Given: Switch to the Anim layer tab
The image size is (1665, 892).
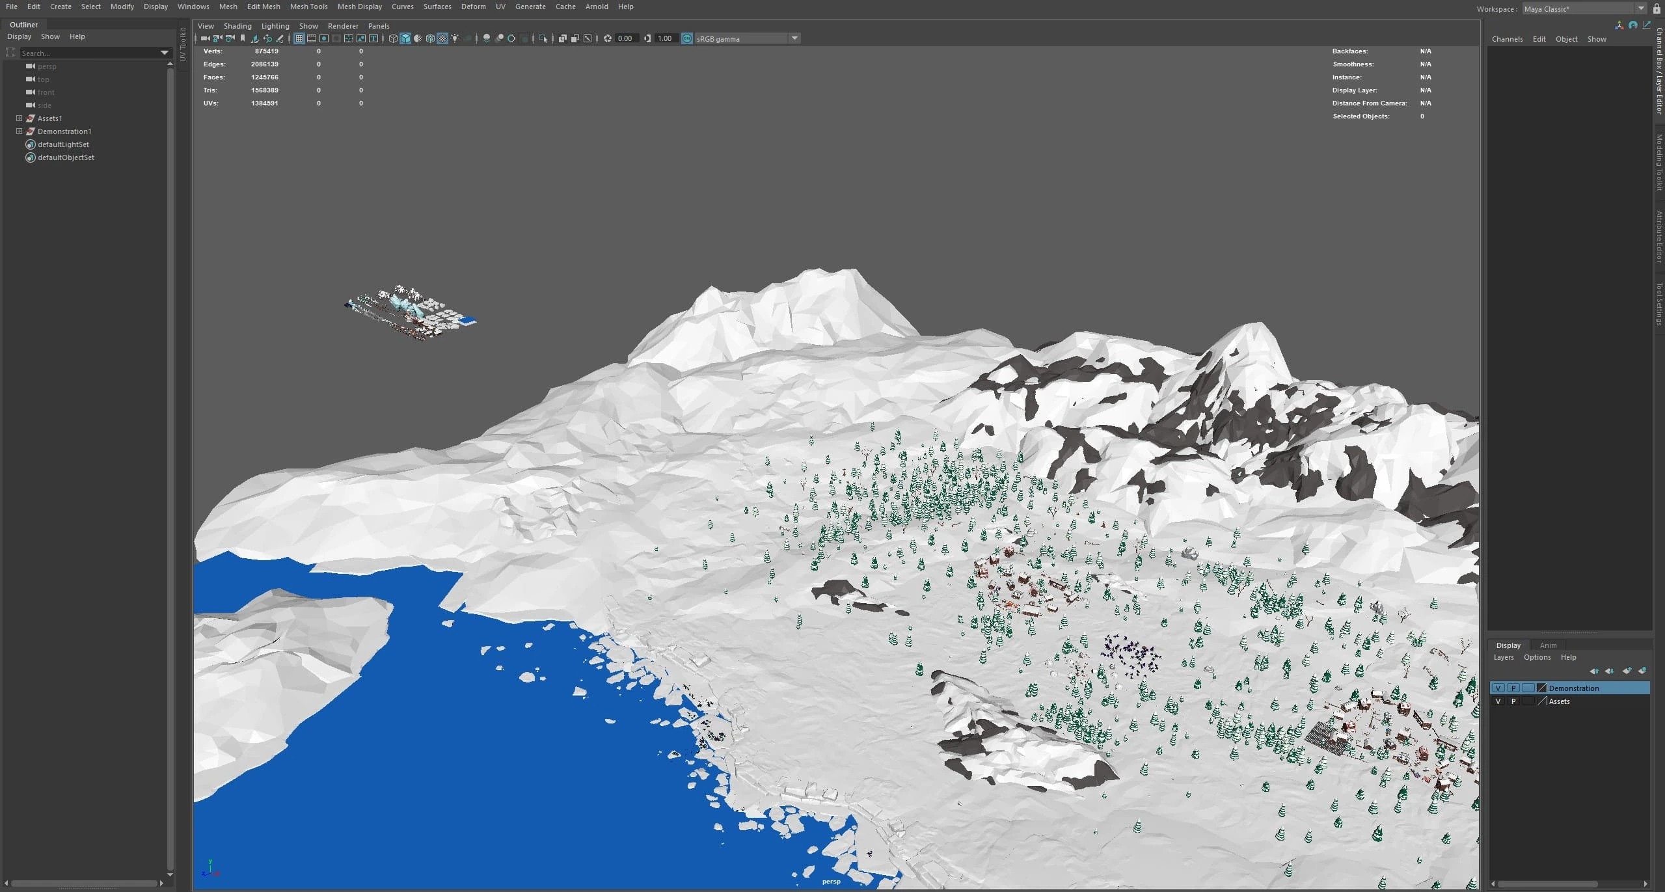Looking at the screenshot, I should tap(1548, 645).
